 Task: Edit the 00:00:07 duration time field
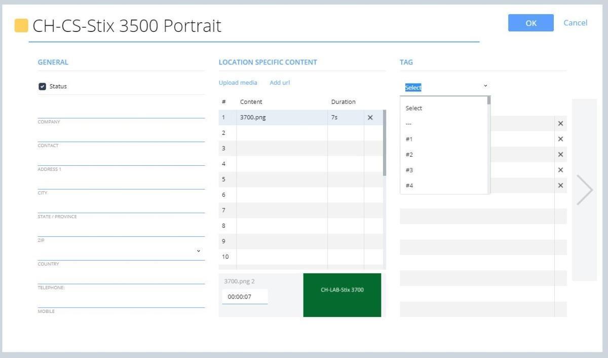click(x=245, y=297)
